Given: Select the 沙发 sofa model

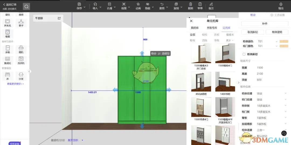Looking at the screenshot, I should (x=21, y=76).
